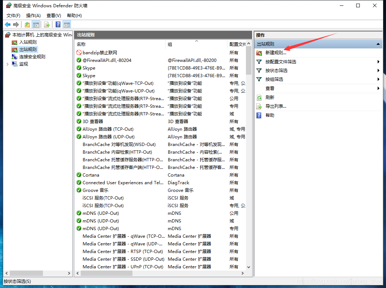Click the blue Help toolbar icon

(x=58, y=25)
